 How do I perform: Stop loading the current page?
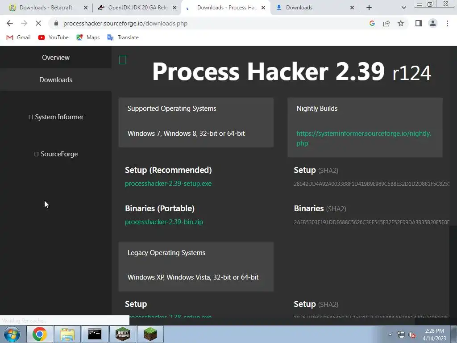point(38,23)
